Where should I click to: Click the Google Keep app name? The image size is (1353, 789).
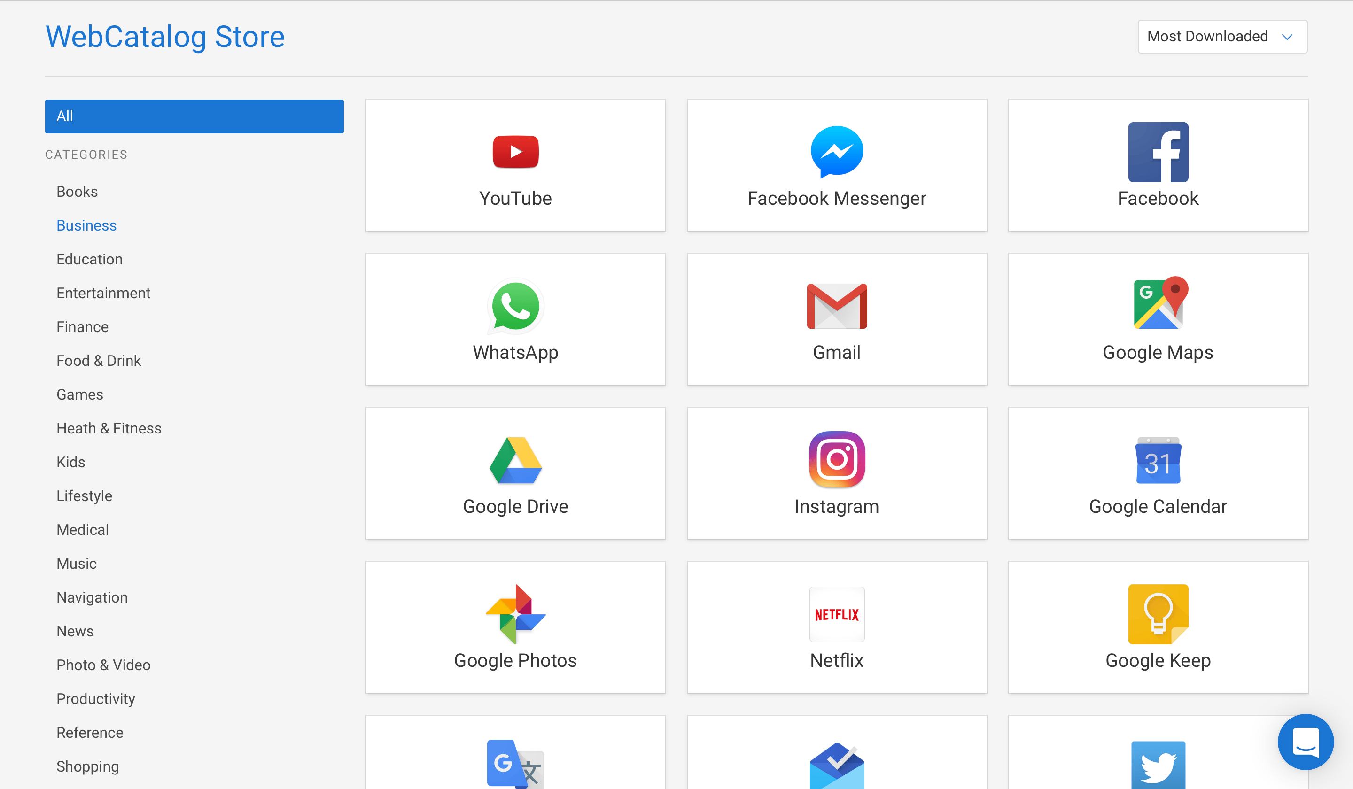1158,661
